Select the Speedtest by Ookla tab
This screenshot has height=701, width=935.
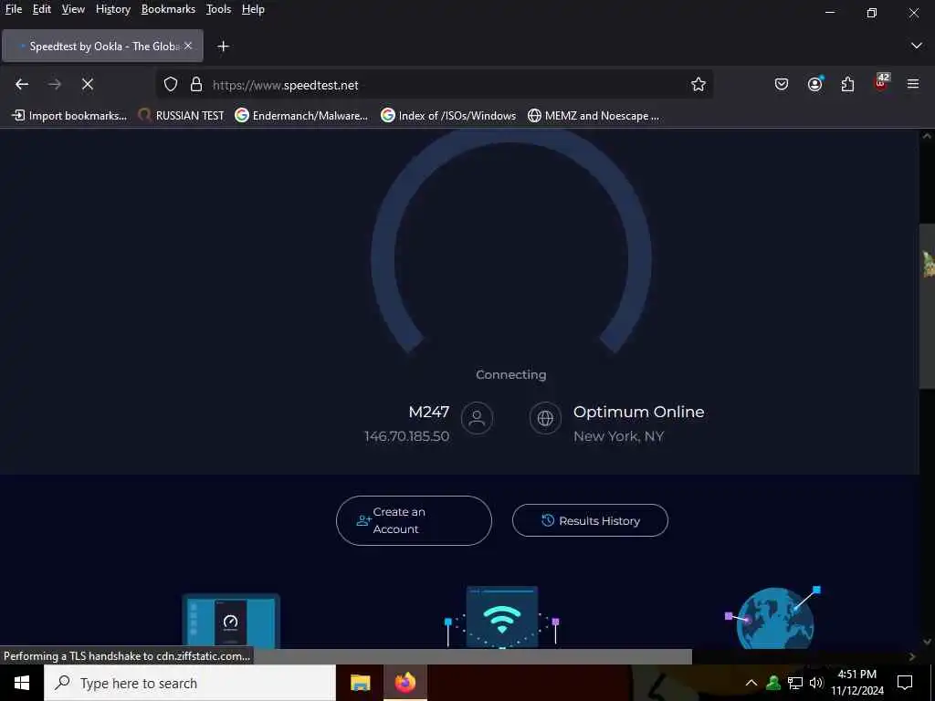[102, 46]
